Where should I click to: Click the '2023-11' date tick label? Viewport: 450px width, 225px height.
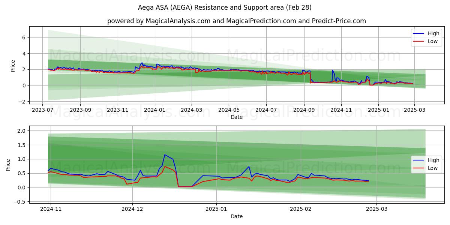[118, 110]
